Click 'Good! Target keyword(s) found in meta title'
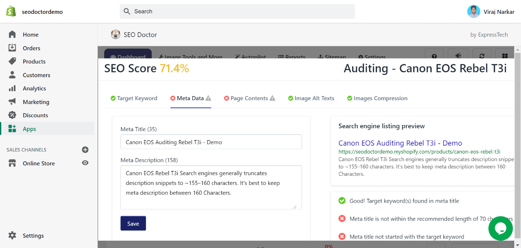 (x=404, y=201)
